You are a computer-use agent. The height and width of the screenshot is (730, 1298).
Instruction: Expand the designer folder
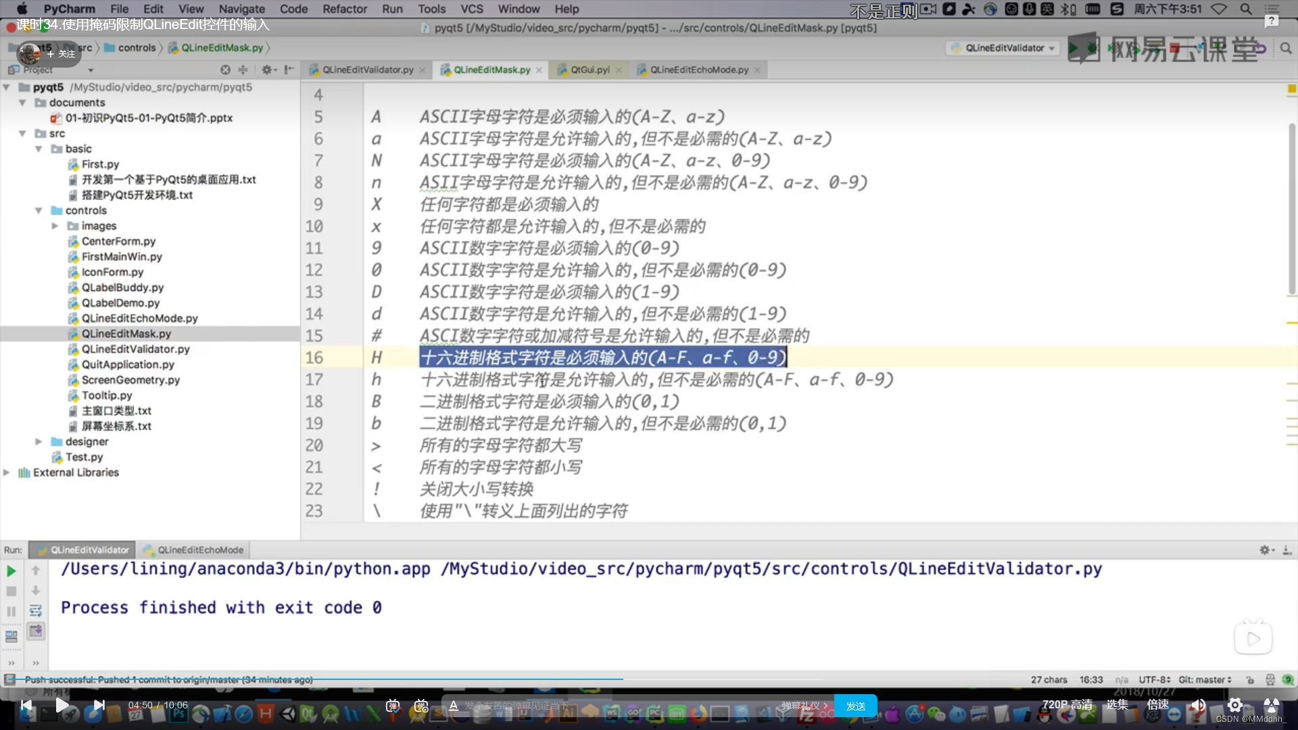[x=39, y=442]
